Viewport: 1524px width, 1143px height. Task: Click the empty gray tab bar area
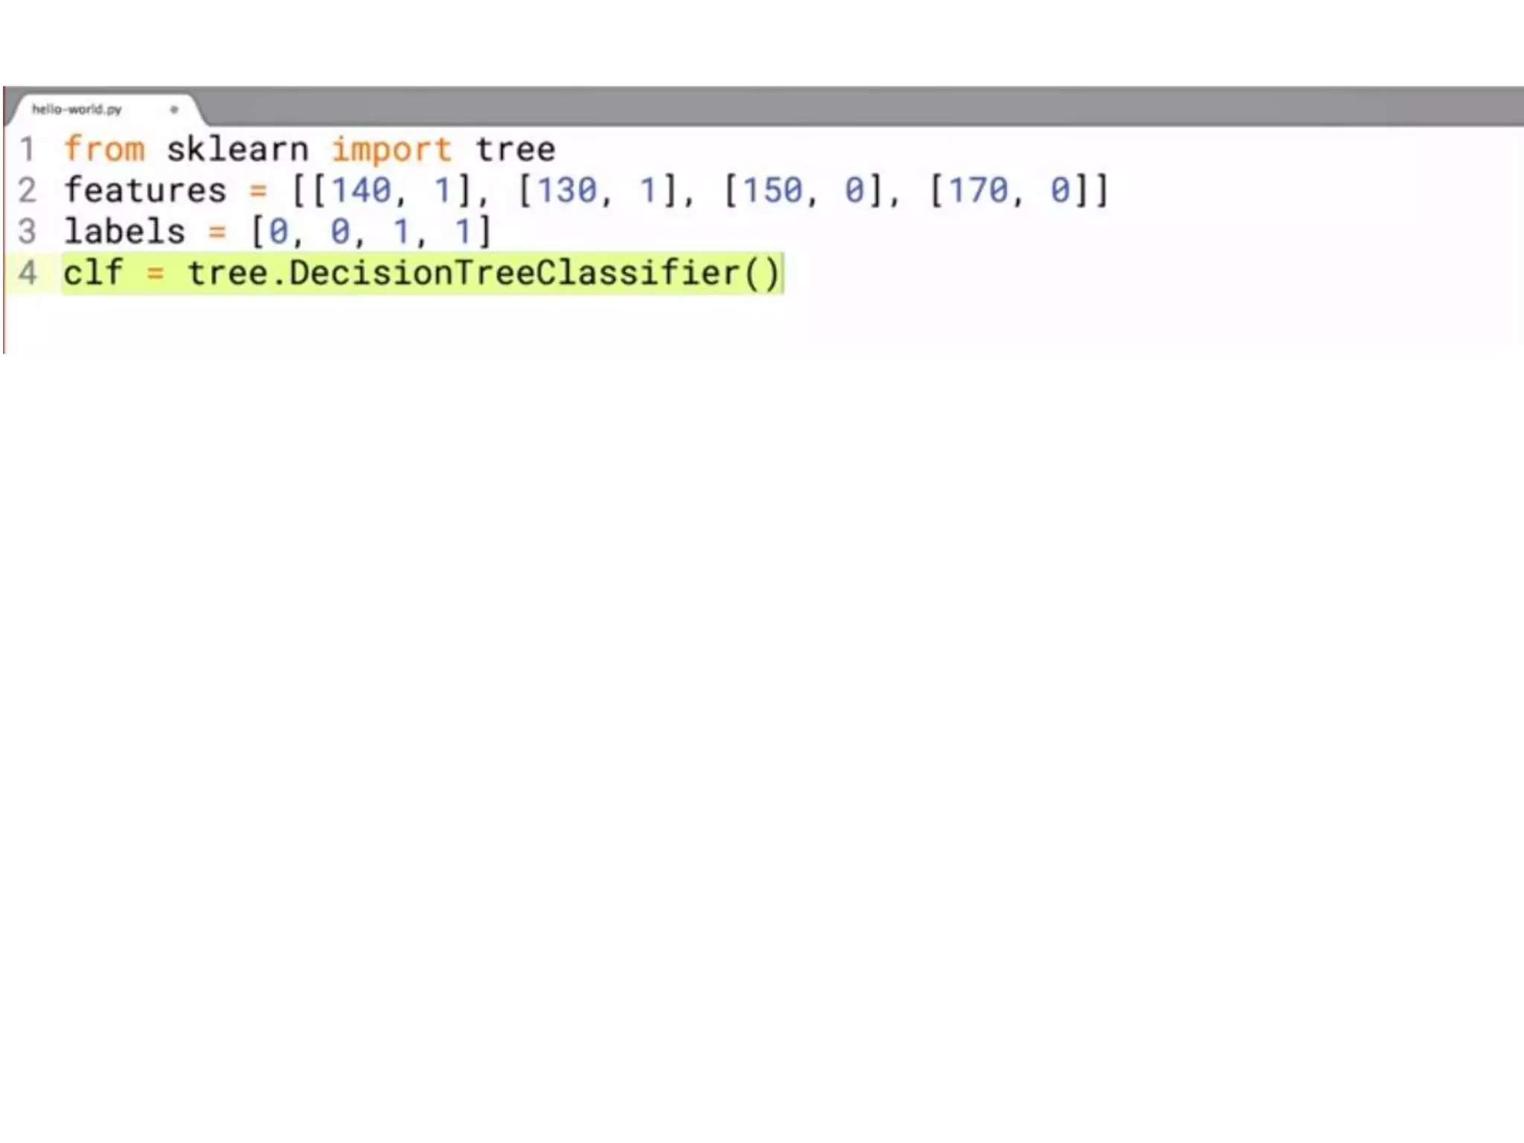(x=856, y=106)
